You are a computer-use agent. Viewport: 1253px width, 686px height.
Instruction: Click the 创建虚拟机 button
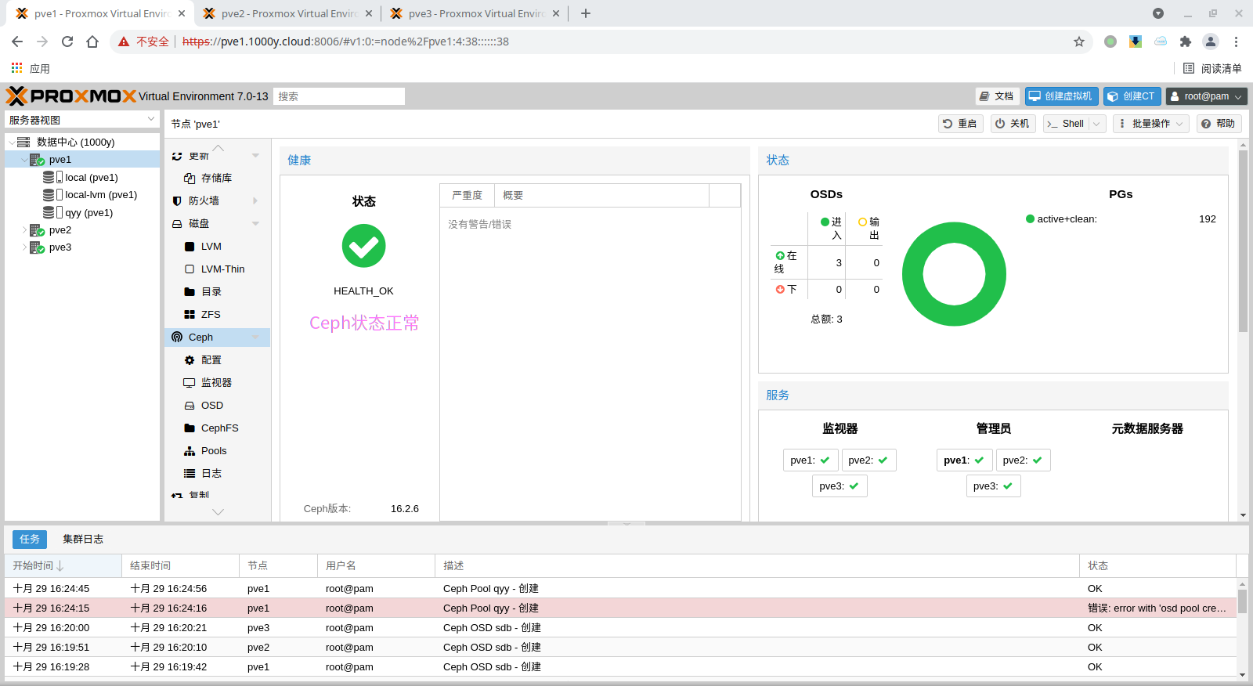click(1061, 96)
